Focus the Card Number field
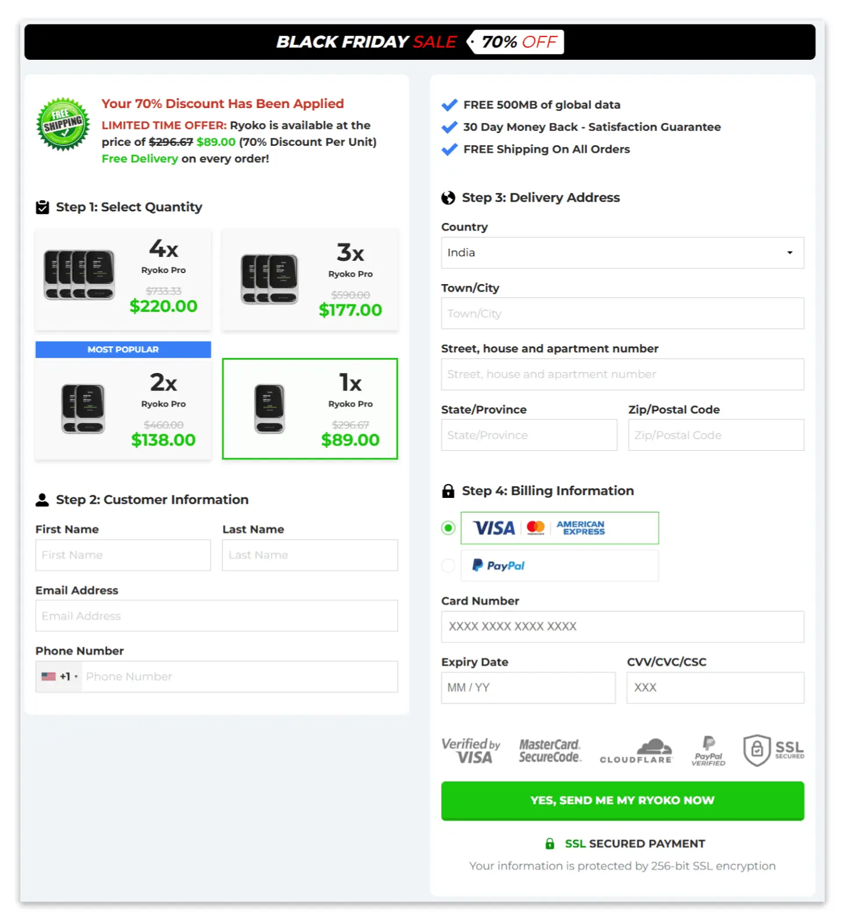Viewport: 845px width, 922px height. click(623, 626)
